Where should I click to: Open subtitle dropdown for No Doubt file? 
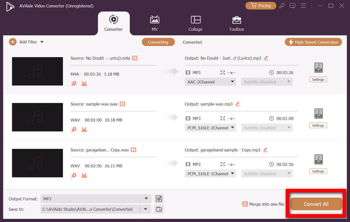pyautogui.click(x=267, y=82)
